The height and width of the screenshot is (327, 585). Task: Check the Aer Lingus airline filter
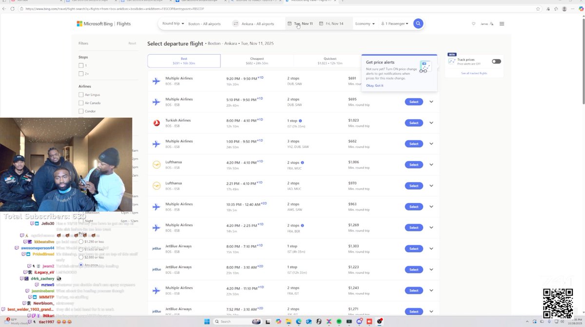[x=81, y=95]
